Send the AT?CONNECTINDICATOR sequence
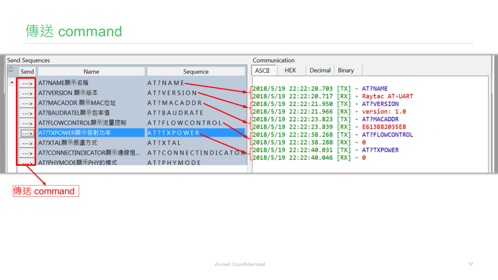Viewport: 498px width, 280px height. pos(27,153)
